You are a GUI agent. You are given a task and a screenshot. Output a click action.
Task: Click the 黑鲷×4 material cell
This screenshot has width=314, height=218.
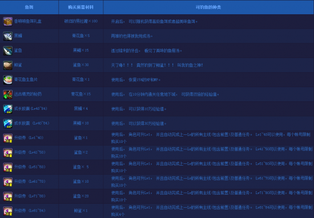click(81, 109)
